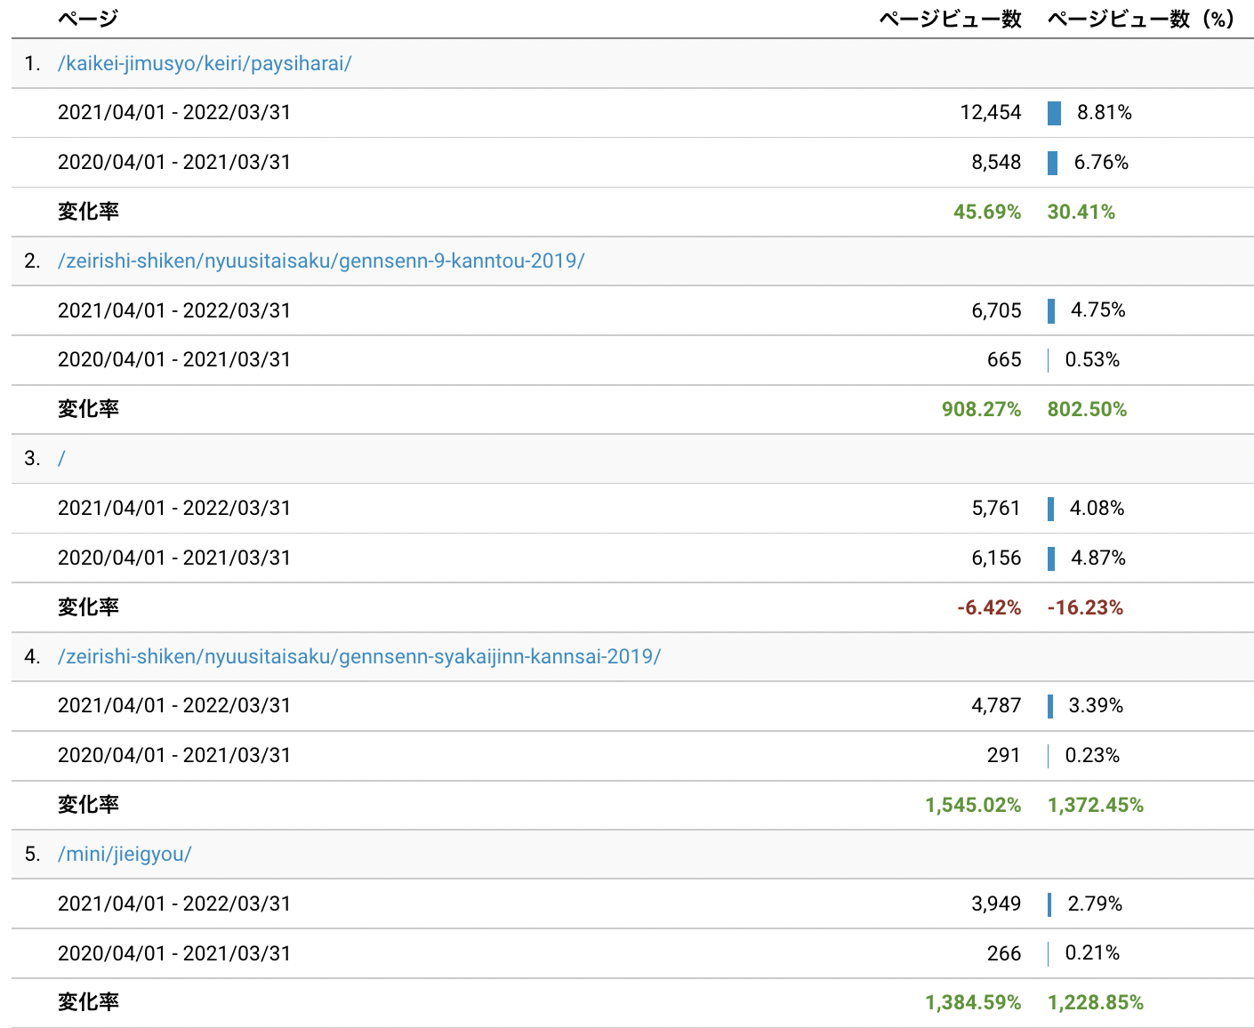Open the gennsenn-9-kanntou-2019 page link
This screenshot has height=1028, width=1254.
(x=321, y=261)
